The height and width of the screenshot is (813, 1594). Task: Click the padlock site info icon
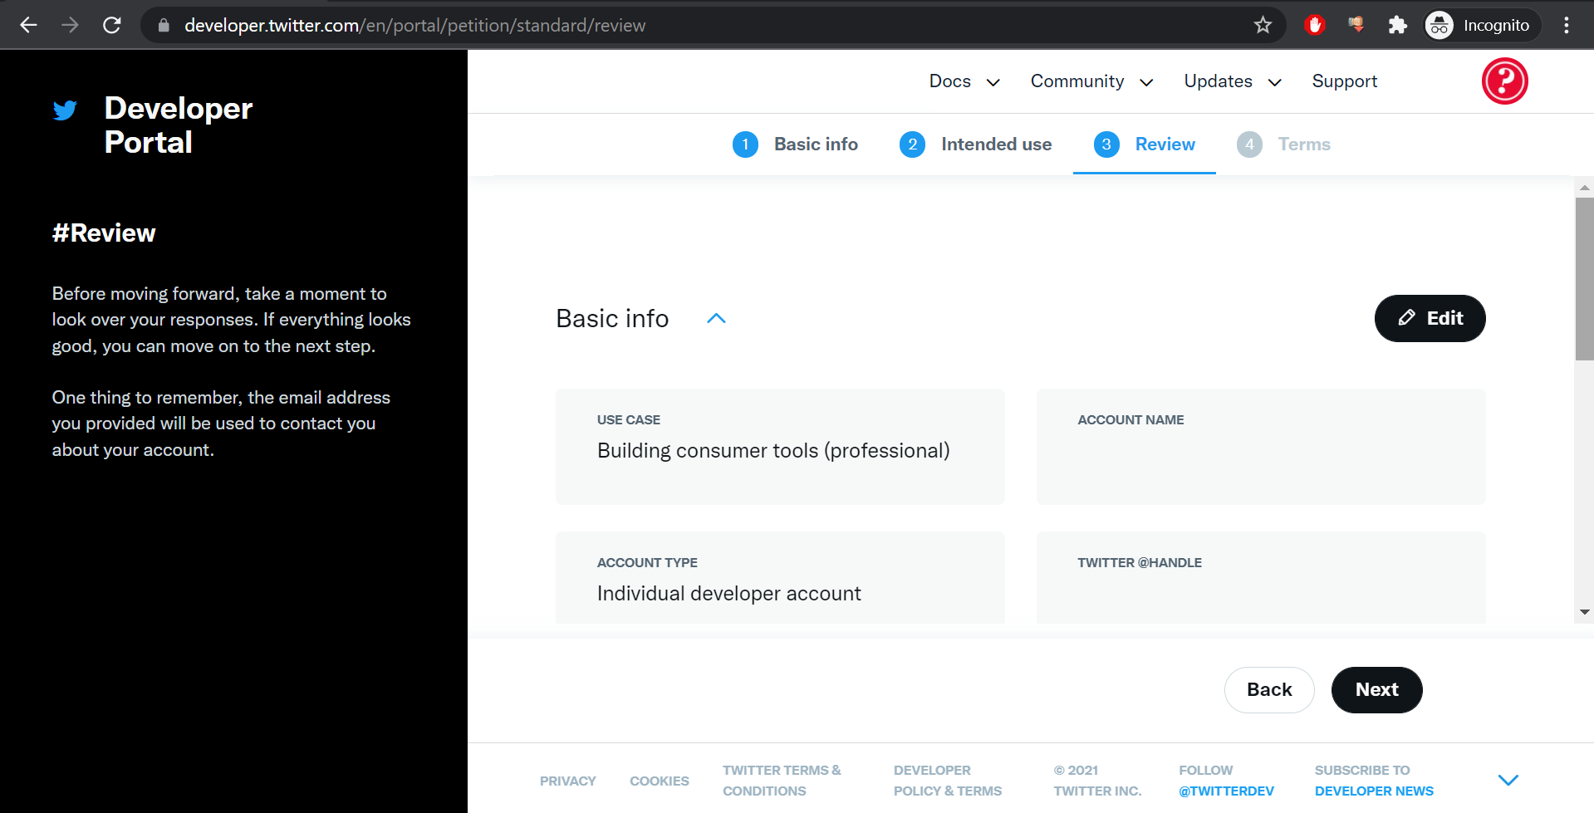pyautogui.click(x=164, y=25)
